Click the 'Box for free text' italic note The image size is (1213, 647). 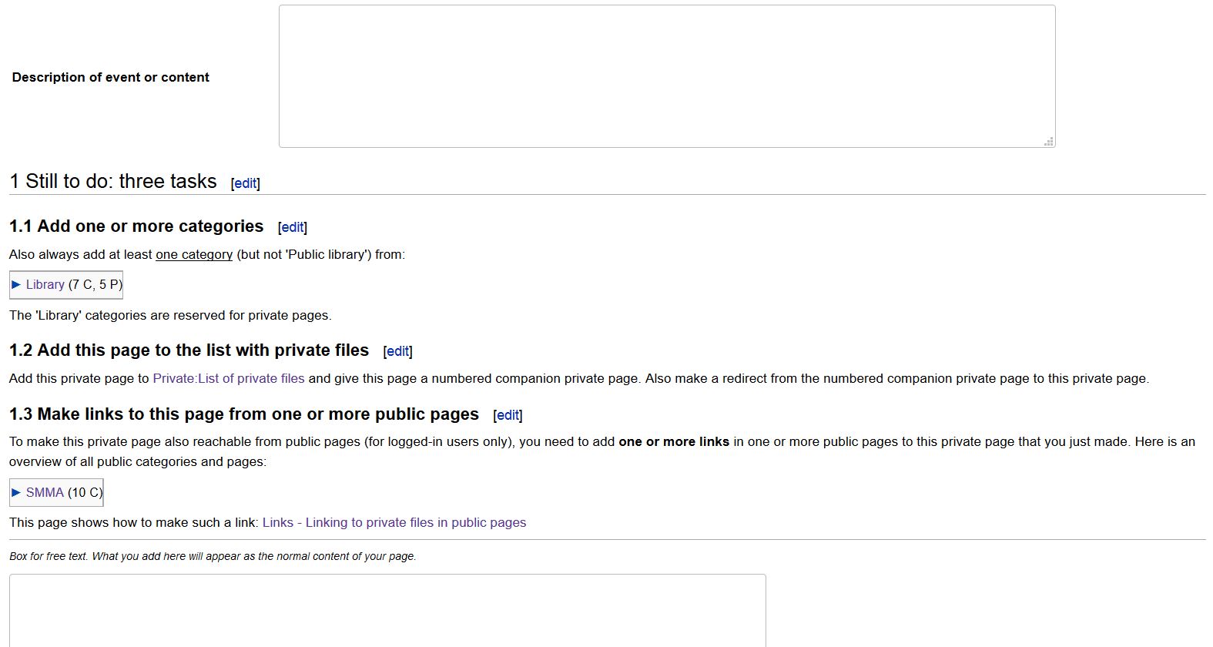[x=213, y=556]
